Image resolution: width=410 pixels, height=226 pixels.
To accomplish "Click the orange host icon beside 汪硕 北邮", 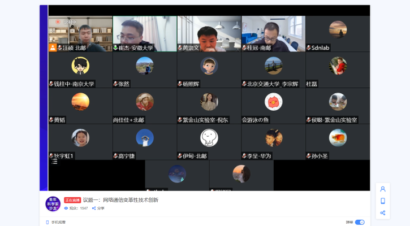I will [x=53, y=47].
